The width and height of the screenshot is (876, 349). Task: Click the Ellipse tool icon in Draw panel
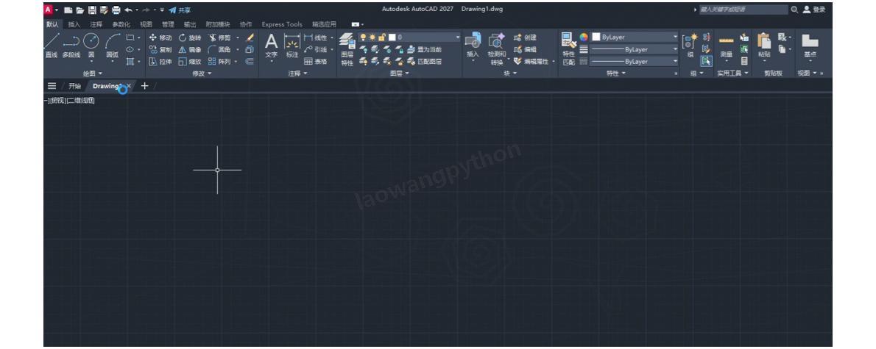(x=130, y=49)
